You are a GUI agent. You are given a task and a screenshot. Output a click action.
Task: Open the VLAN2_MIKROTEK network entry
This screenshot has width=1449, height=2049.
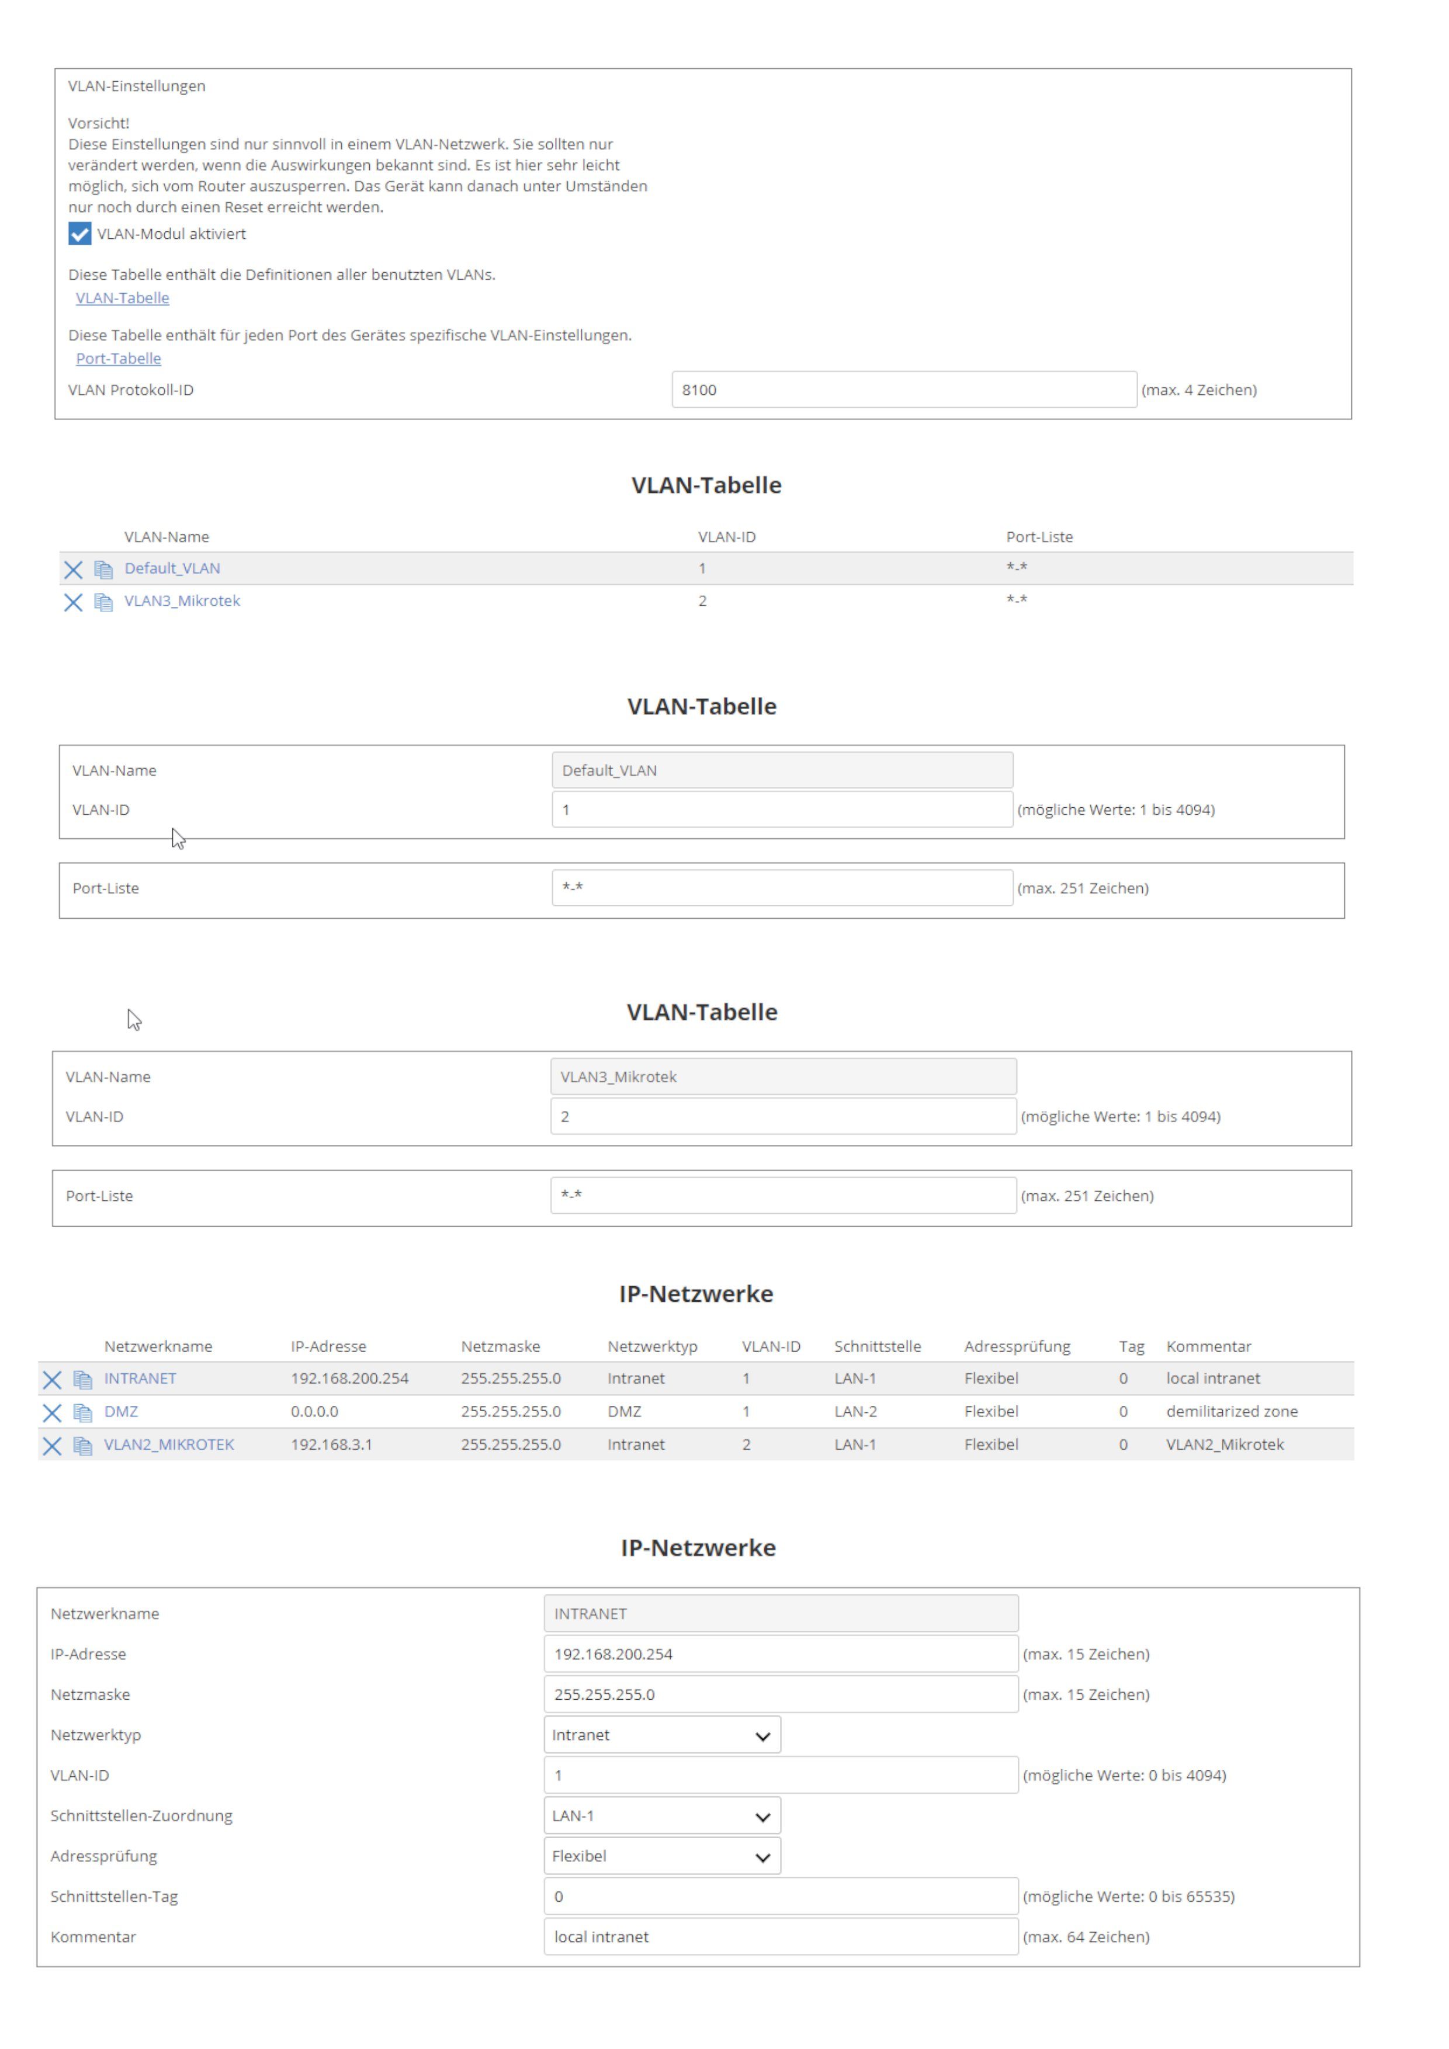click(x=169, y=1445)
